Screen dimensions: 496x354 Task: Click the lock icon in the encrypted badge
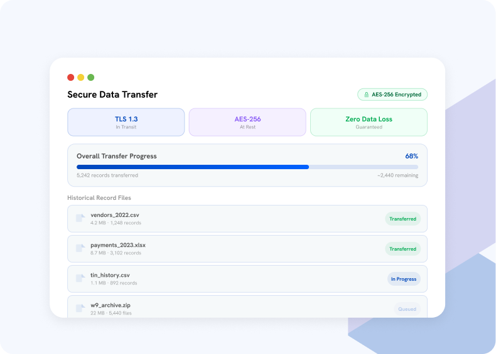(x=366, y=95)
